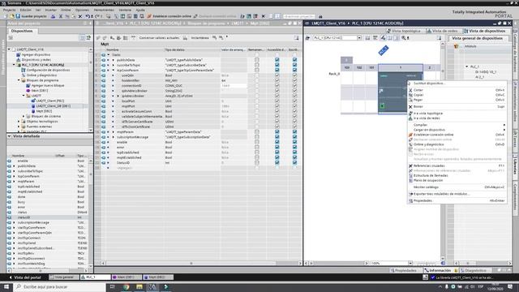The image size is (519, 292).
Task: Collapse Bloques de programa folder in tree
Action: pyautogui.click(x=19, y=80)
